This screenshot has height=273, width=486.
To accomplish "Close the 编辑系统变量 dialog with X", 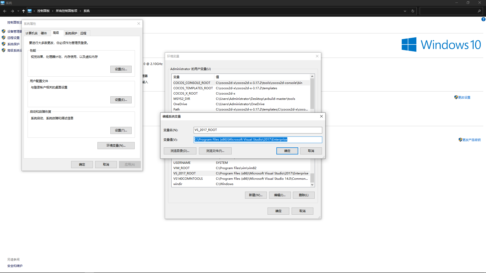I will click(321, 116).
